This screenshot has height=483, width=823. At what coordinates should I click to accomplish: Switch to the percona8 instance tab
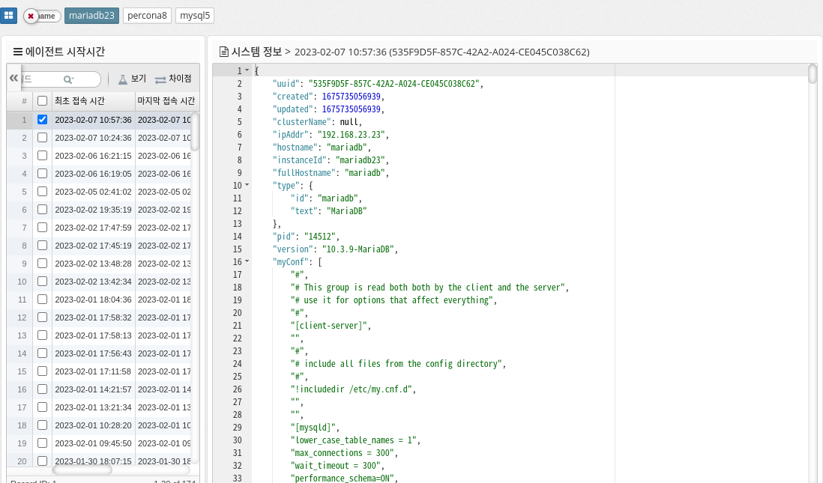(x=147, y=16)
